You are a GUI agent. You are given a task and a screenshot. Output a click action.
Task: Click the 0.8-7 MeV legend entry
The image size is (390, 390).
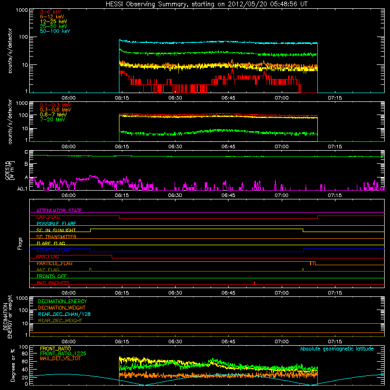point(53,115)
